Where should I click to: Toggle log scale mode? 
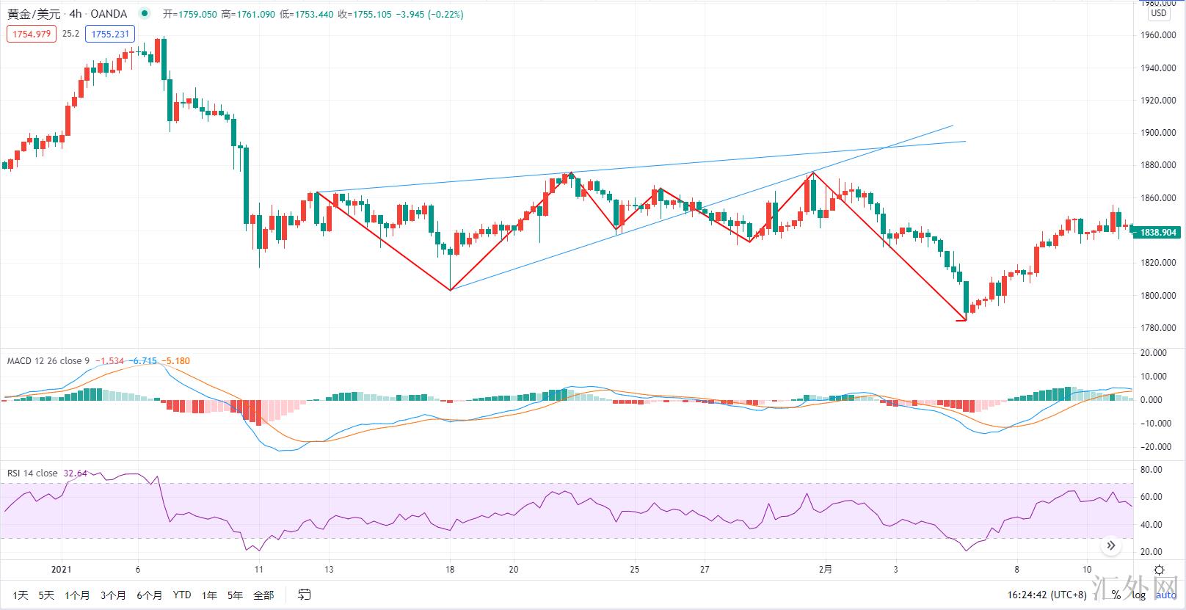coord(1138,595)
